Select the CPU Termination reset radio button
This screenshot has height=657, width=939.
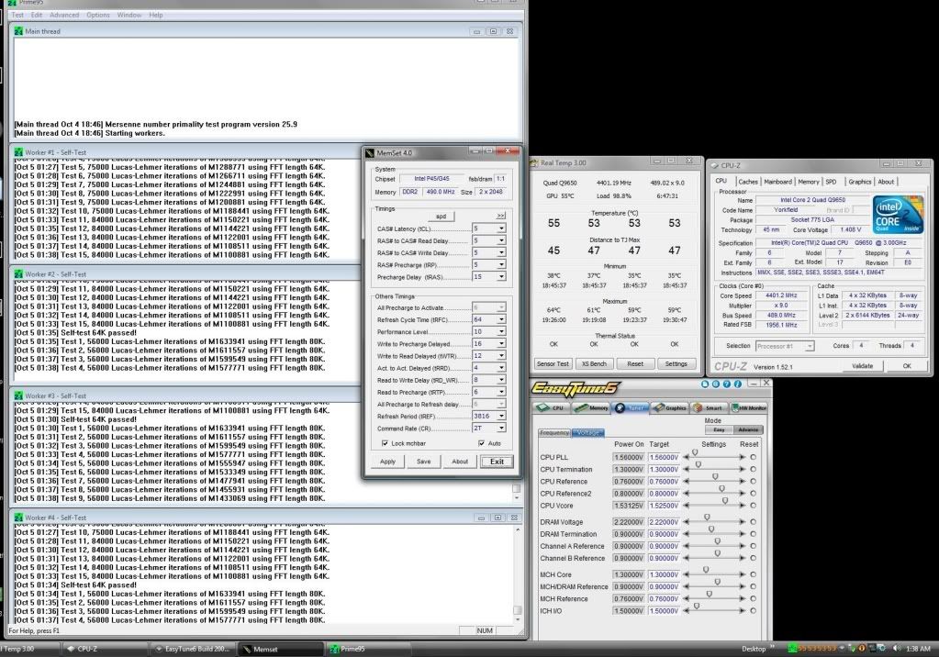[x=754, y=470]
